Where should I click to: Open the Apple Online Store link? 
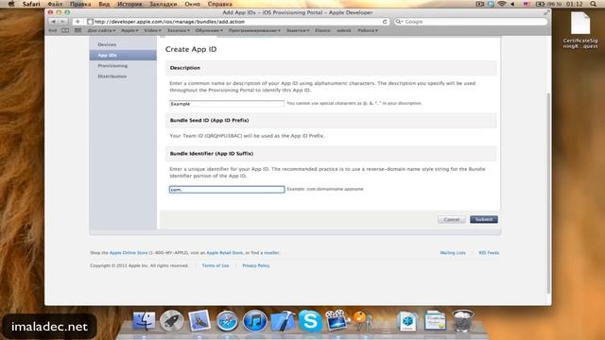tap(129, 253)
